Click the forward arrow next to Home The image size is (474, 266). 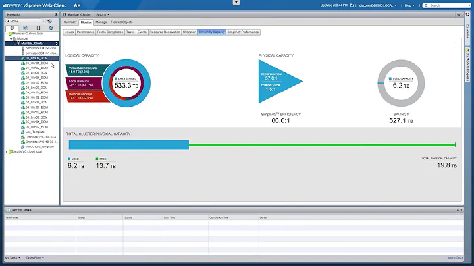pyautogui.click(x=43, y=21)
